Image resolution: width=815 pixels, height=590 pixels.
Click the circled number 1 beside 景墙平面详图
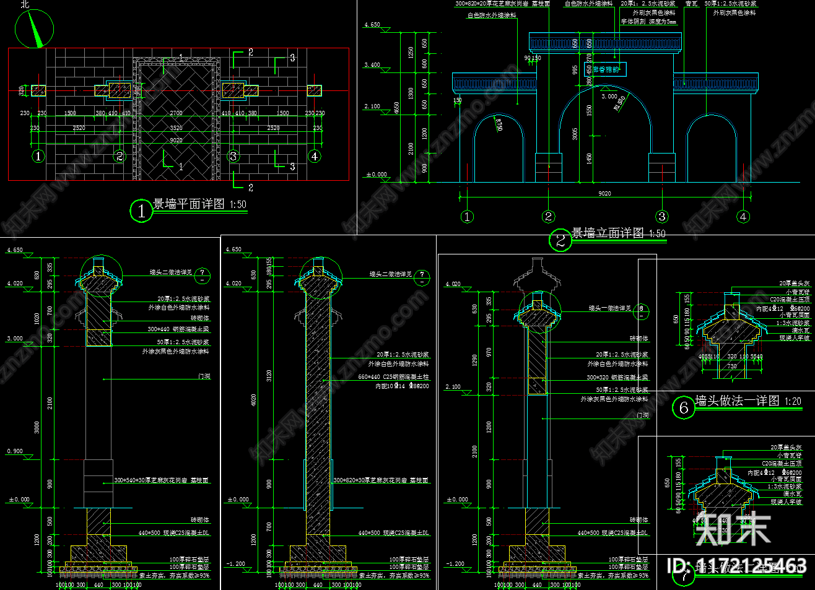tap(141, 211)
